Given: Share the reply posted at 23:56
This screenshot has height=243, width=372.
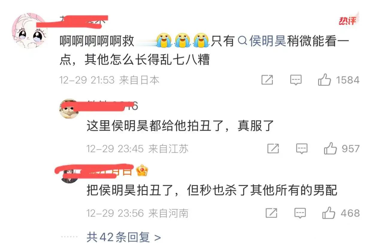Looking at the screenshot, I should coord(271,213).
